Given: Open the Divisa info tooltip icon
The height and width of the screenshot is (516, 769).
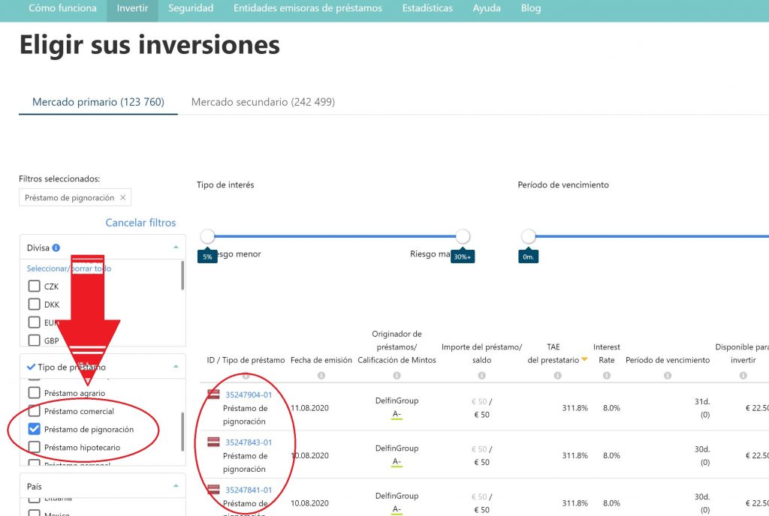Looking at the screenshot, I should (x=56, y=247).
